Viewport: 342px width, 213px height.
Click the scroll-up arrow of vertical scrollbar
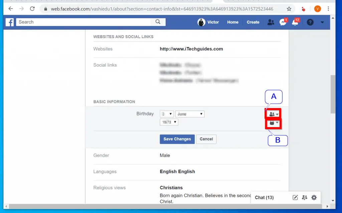(333, 18)
